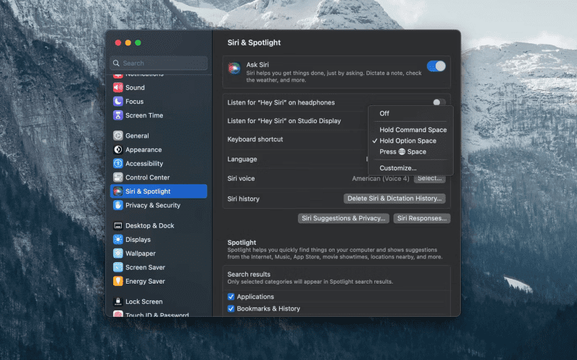
Task: Click the Siri history label
Action: 243,199
